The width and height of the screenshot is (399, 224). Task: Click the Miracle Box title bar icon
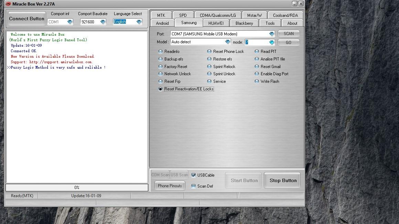(8, 4)
